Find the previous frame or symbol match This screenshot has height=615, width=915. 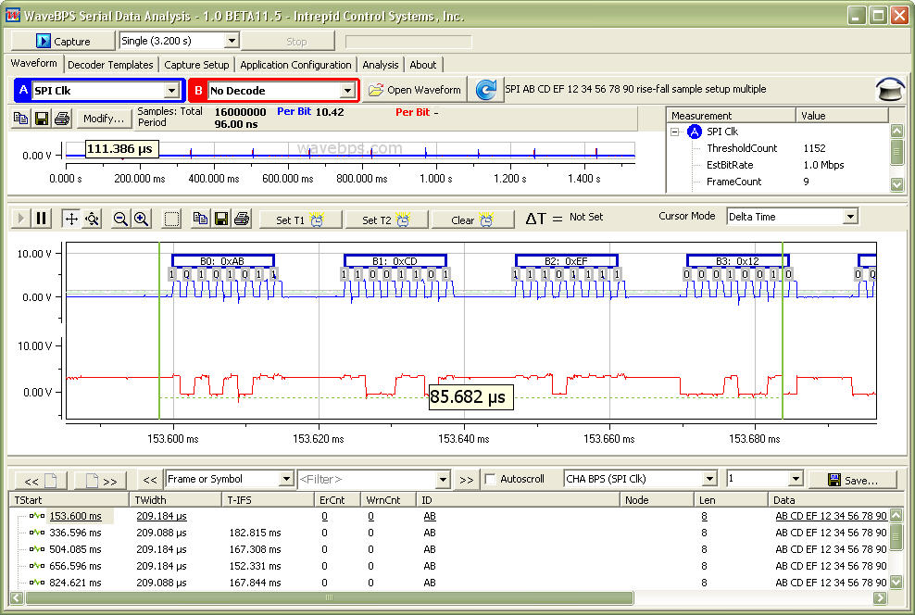click(x=150, y=480)
